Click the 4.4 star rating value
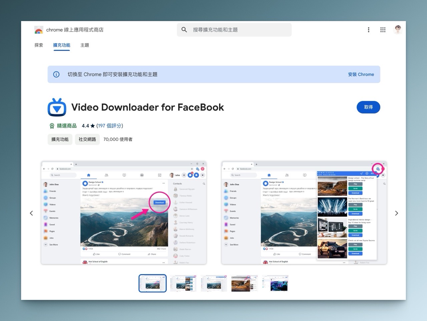The height and width of the screenshot is (321, 427). point(88,126)
